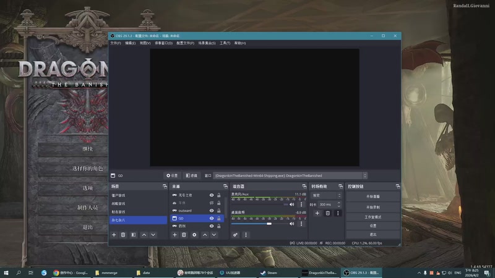Open the window selection dropdown DragonkinTheBanished
The height and width of the screenshot is (278, 495).
pyautogui.click(x=290, y=175)
